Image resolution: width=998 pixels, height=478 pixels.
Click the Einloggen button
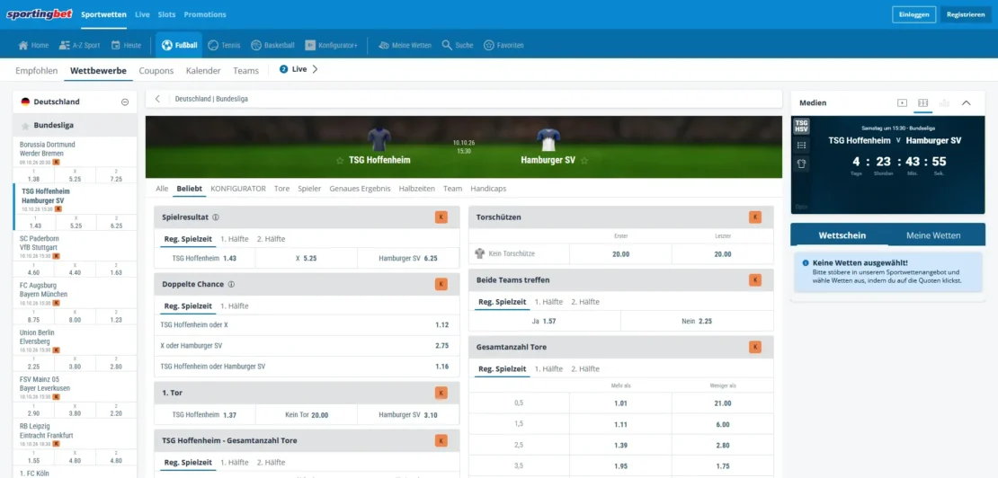914,14
